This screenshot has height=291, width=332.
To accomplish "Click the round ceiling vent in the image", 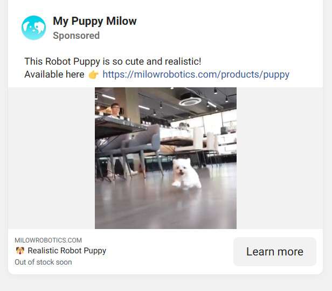I will pos(190,102).
